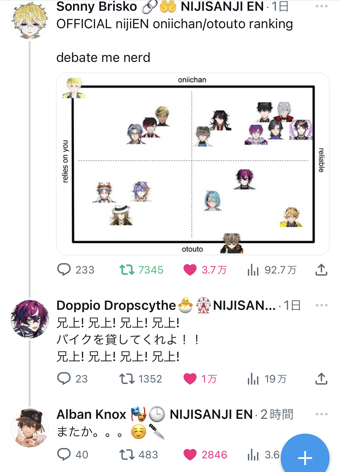
Task: Open more options on Sonny Brisko's tweet
Action: 321,6
